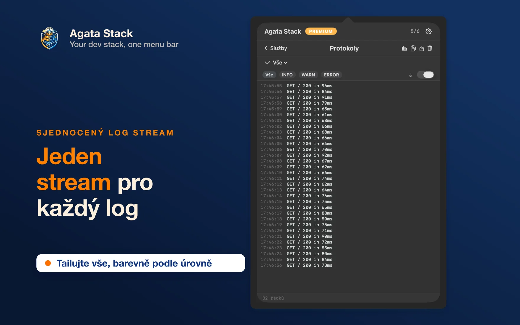
Task: Select log line 17:46:00 GET / 200 in 61ms
Action: coord(296,115)
